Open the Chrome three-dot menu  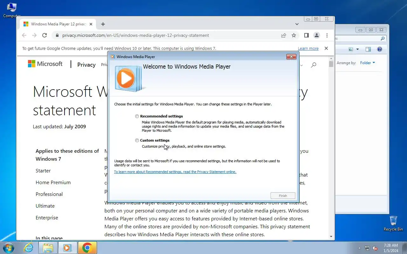coord(327,35)
